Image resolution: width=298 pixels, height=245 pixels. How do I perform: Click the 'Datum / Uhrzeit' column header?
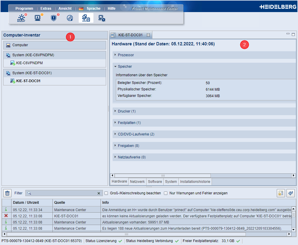pyautogui.click(x=32, y=203)
